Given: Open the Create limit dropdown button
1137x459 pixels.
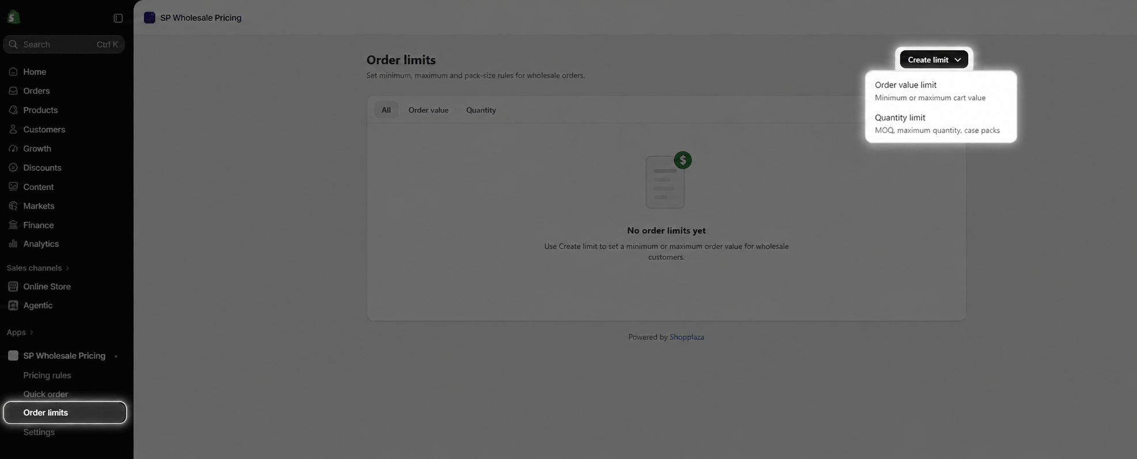Looking at the screenshot, I should click(x=934, y=59).
